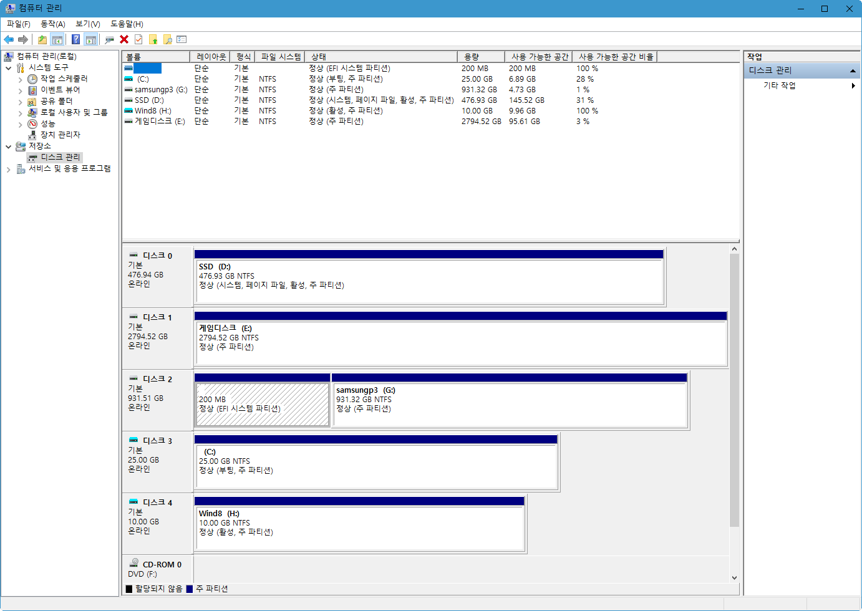
Task: Expand the 성능 node chevron
Action: tap(20, 125)
